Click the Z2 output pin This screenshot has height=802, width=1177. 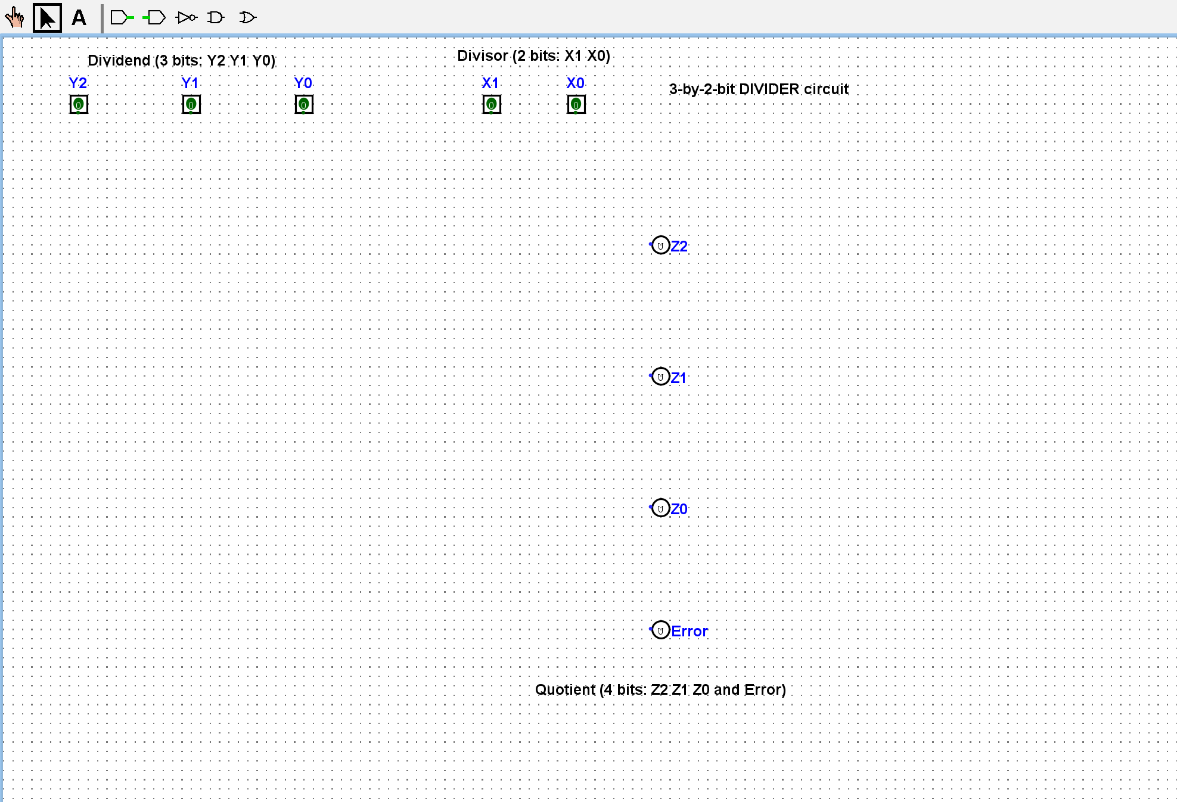point(660,245)
